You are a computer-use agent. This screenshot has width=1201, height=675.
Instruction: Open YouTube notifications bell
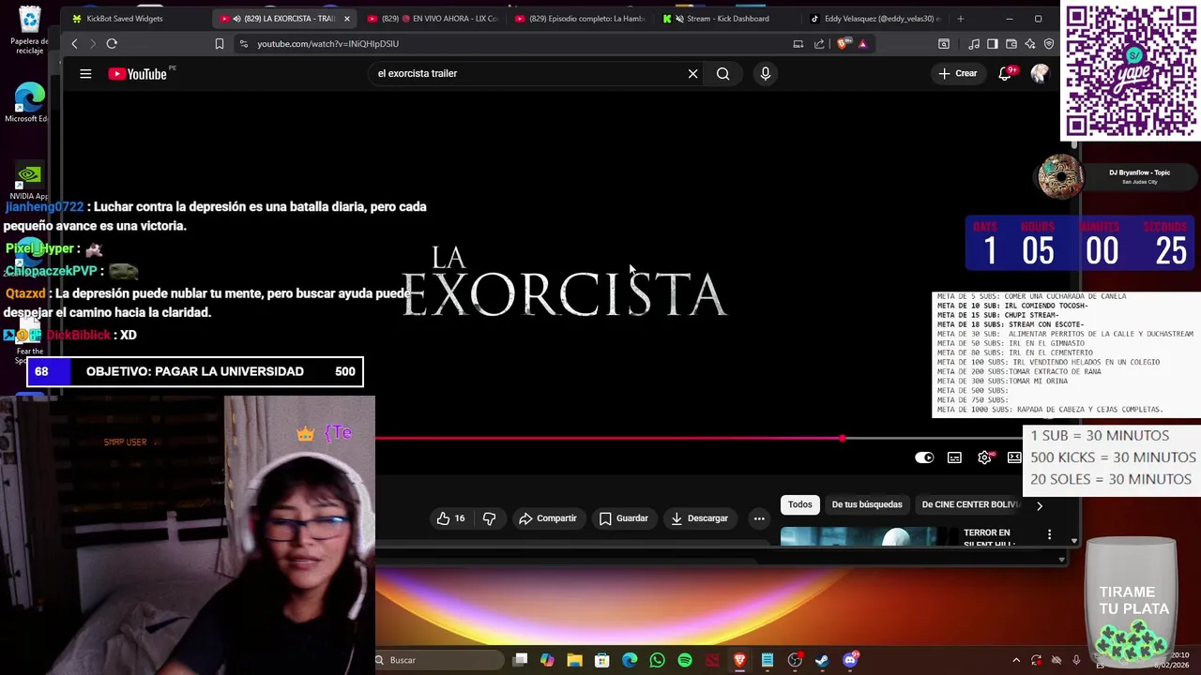coord(1005,73)
